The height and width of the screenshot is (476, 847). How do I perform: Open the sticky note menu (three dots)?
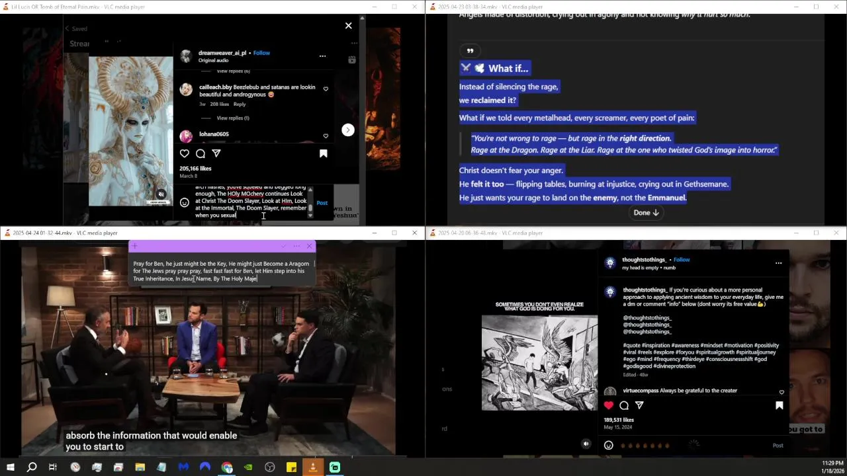coord(296,246)
